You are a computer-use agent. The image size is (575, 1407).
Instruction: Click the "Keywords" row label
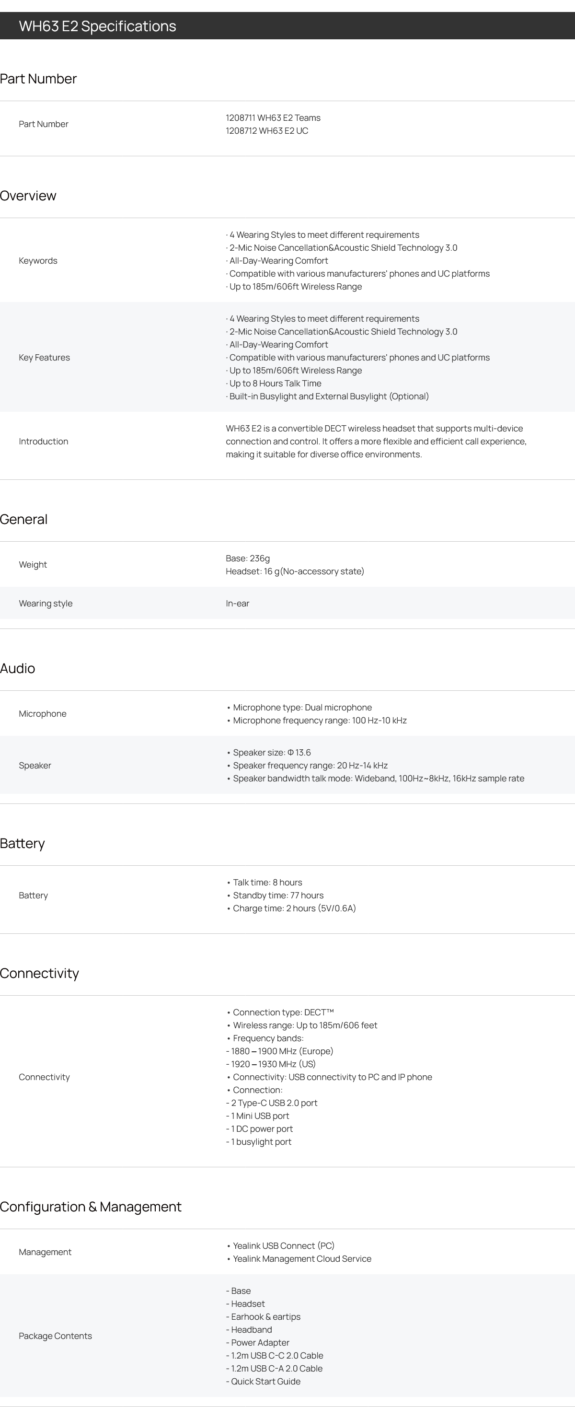coord(38,260)
